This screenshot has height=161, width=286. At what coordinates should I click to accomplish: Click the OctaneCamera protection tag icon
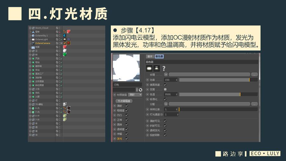pyautogui.click(x=65, y=43)
